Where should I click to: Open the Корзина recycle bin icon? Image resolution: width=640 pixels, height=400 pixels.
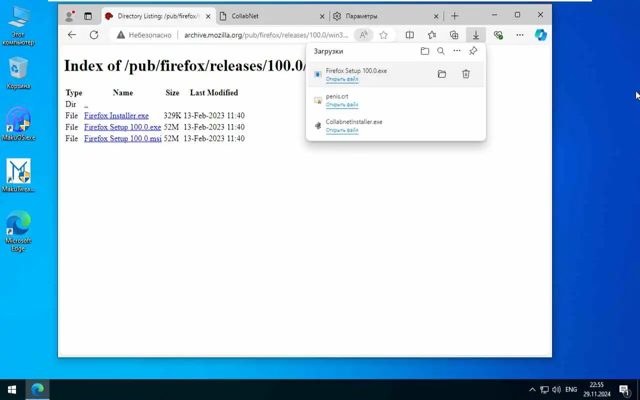pyautogui.click(x=18, y=73)
